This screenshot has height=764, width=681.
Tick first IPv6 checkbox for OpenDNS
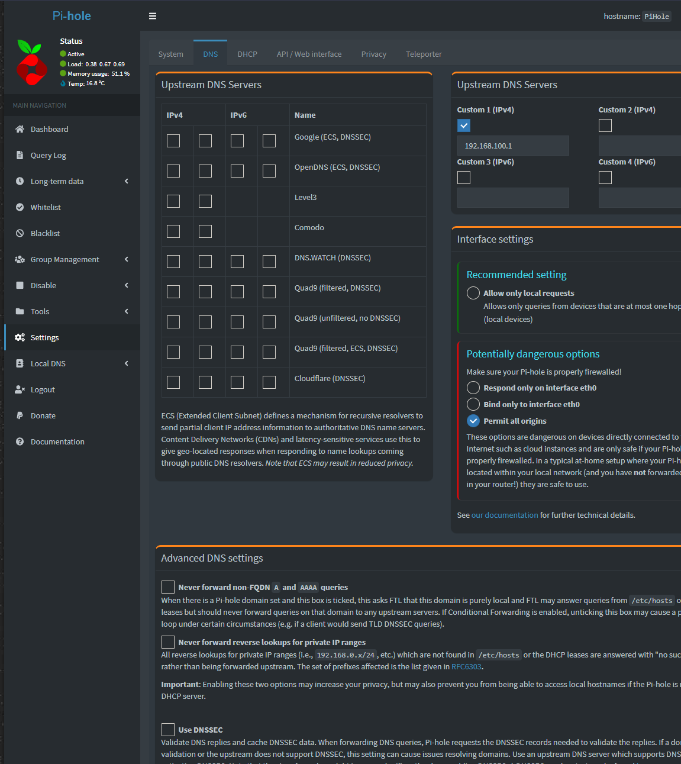pos(237,171)
